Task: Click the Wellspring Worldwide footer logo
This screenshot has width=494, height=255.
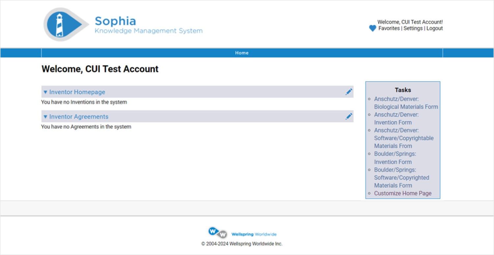Action: (x=242, y=233)
